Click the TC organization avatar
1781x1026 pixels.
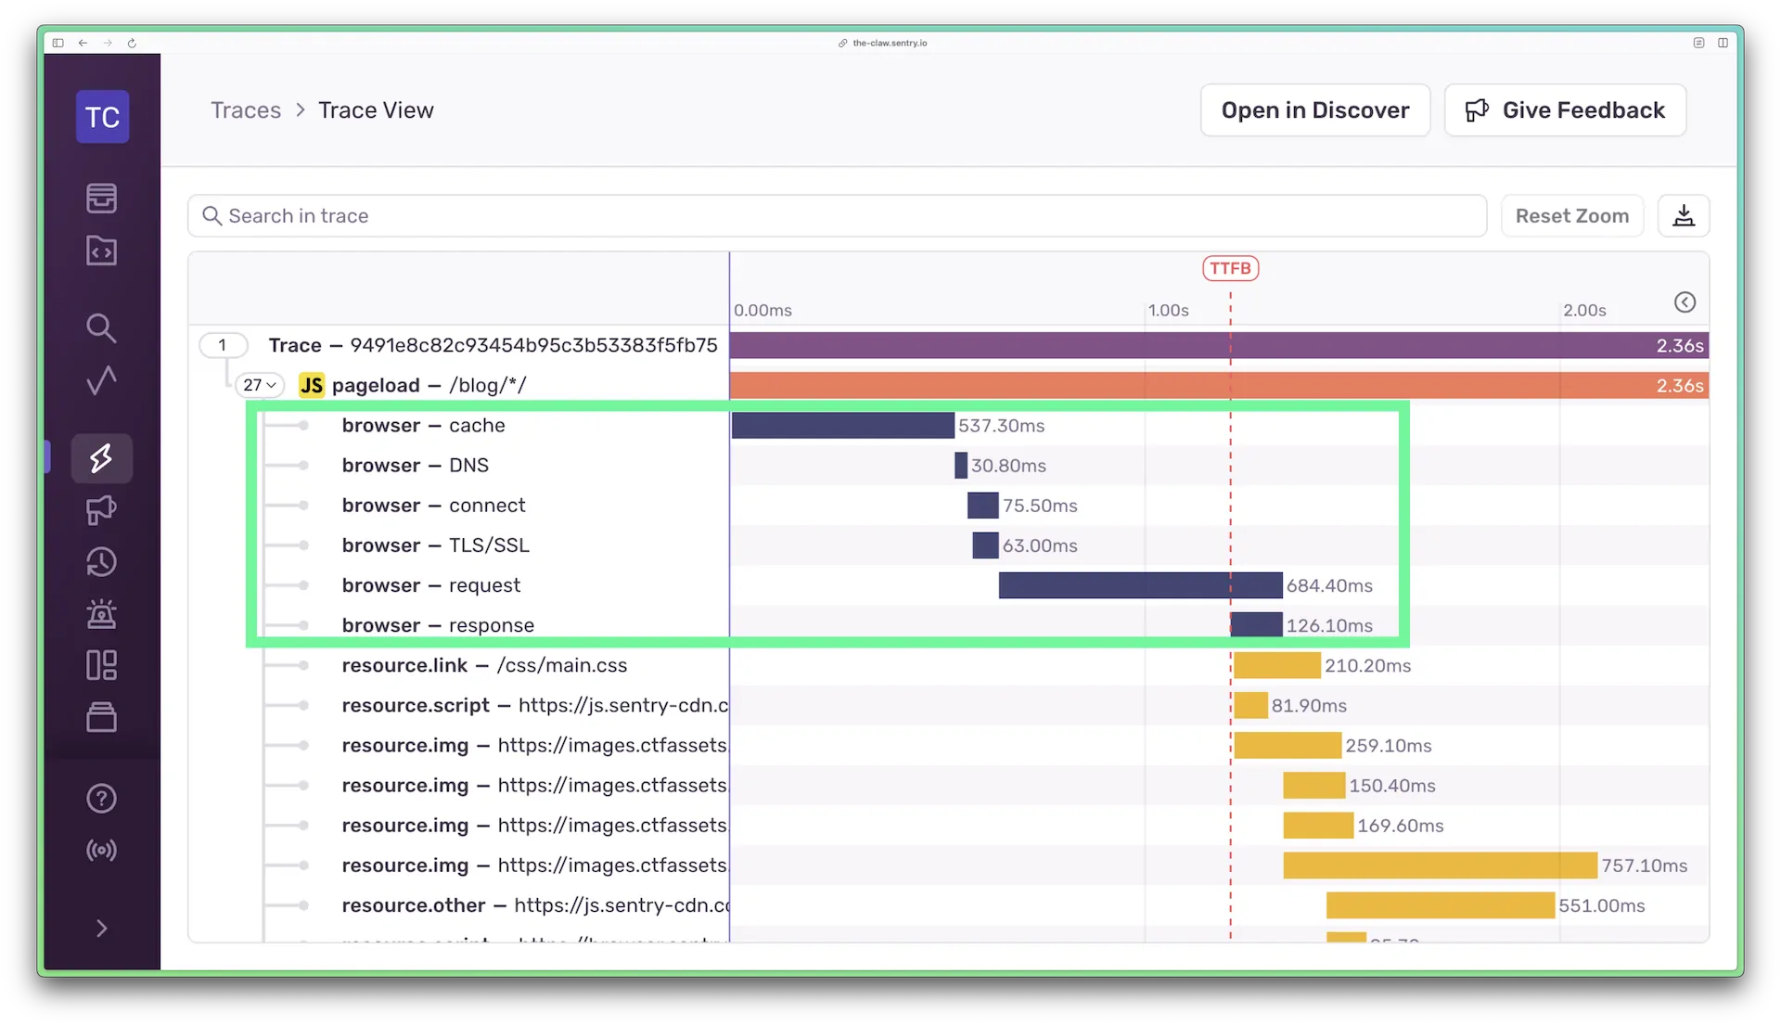pyautogui.click(x=102, y=117)
